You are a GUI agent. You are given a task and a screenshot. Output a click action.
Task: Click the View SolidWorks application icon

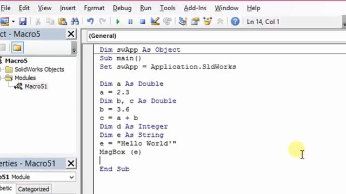coord(4,22)
